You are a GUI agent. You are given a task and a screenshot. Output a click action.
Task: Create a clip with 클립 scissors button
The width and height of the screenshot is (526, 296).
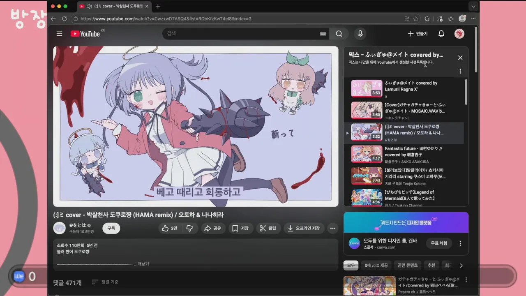coord(268,228)
